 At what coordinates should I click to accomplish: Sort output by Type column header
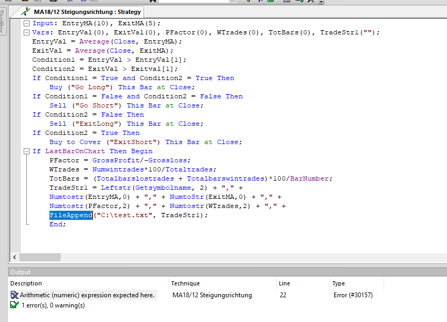357,283
